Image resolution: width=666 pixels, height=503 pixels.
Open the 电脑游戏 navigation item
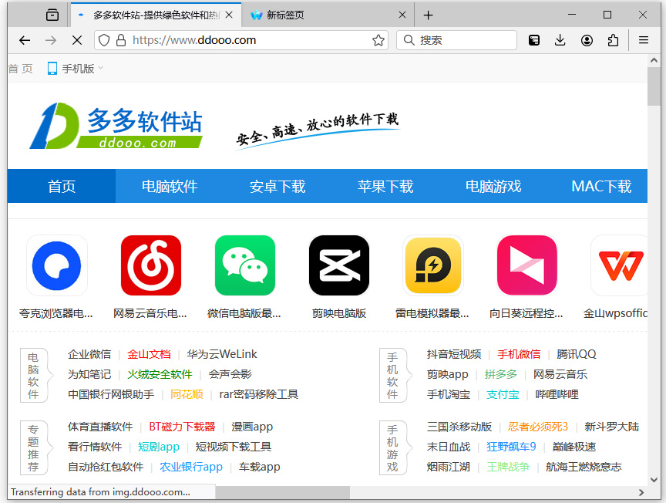coord(493,186)
